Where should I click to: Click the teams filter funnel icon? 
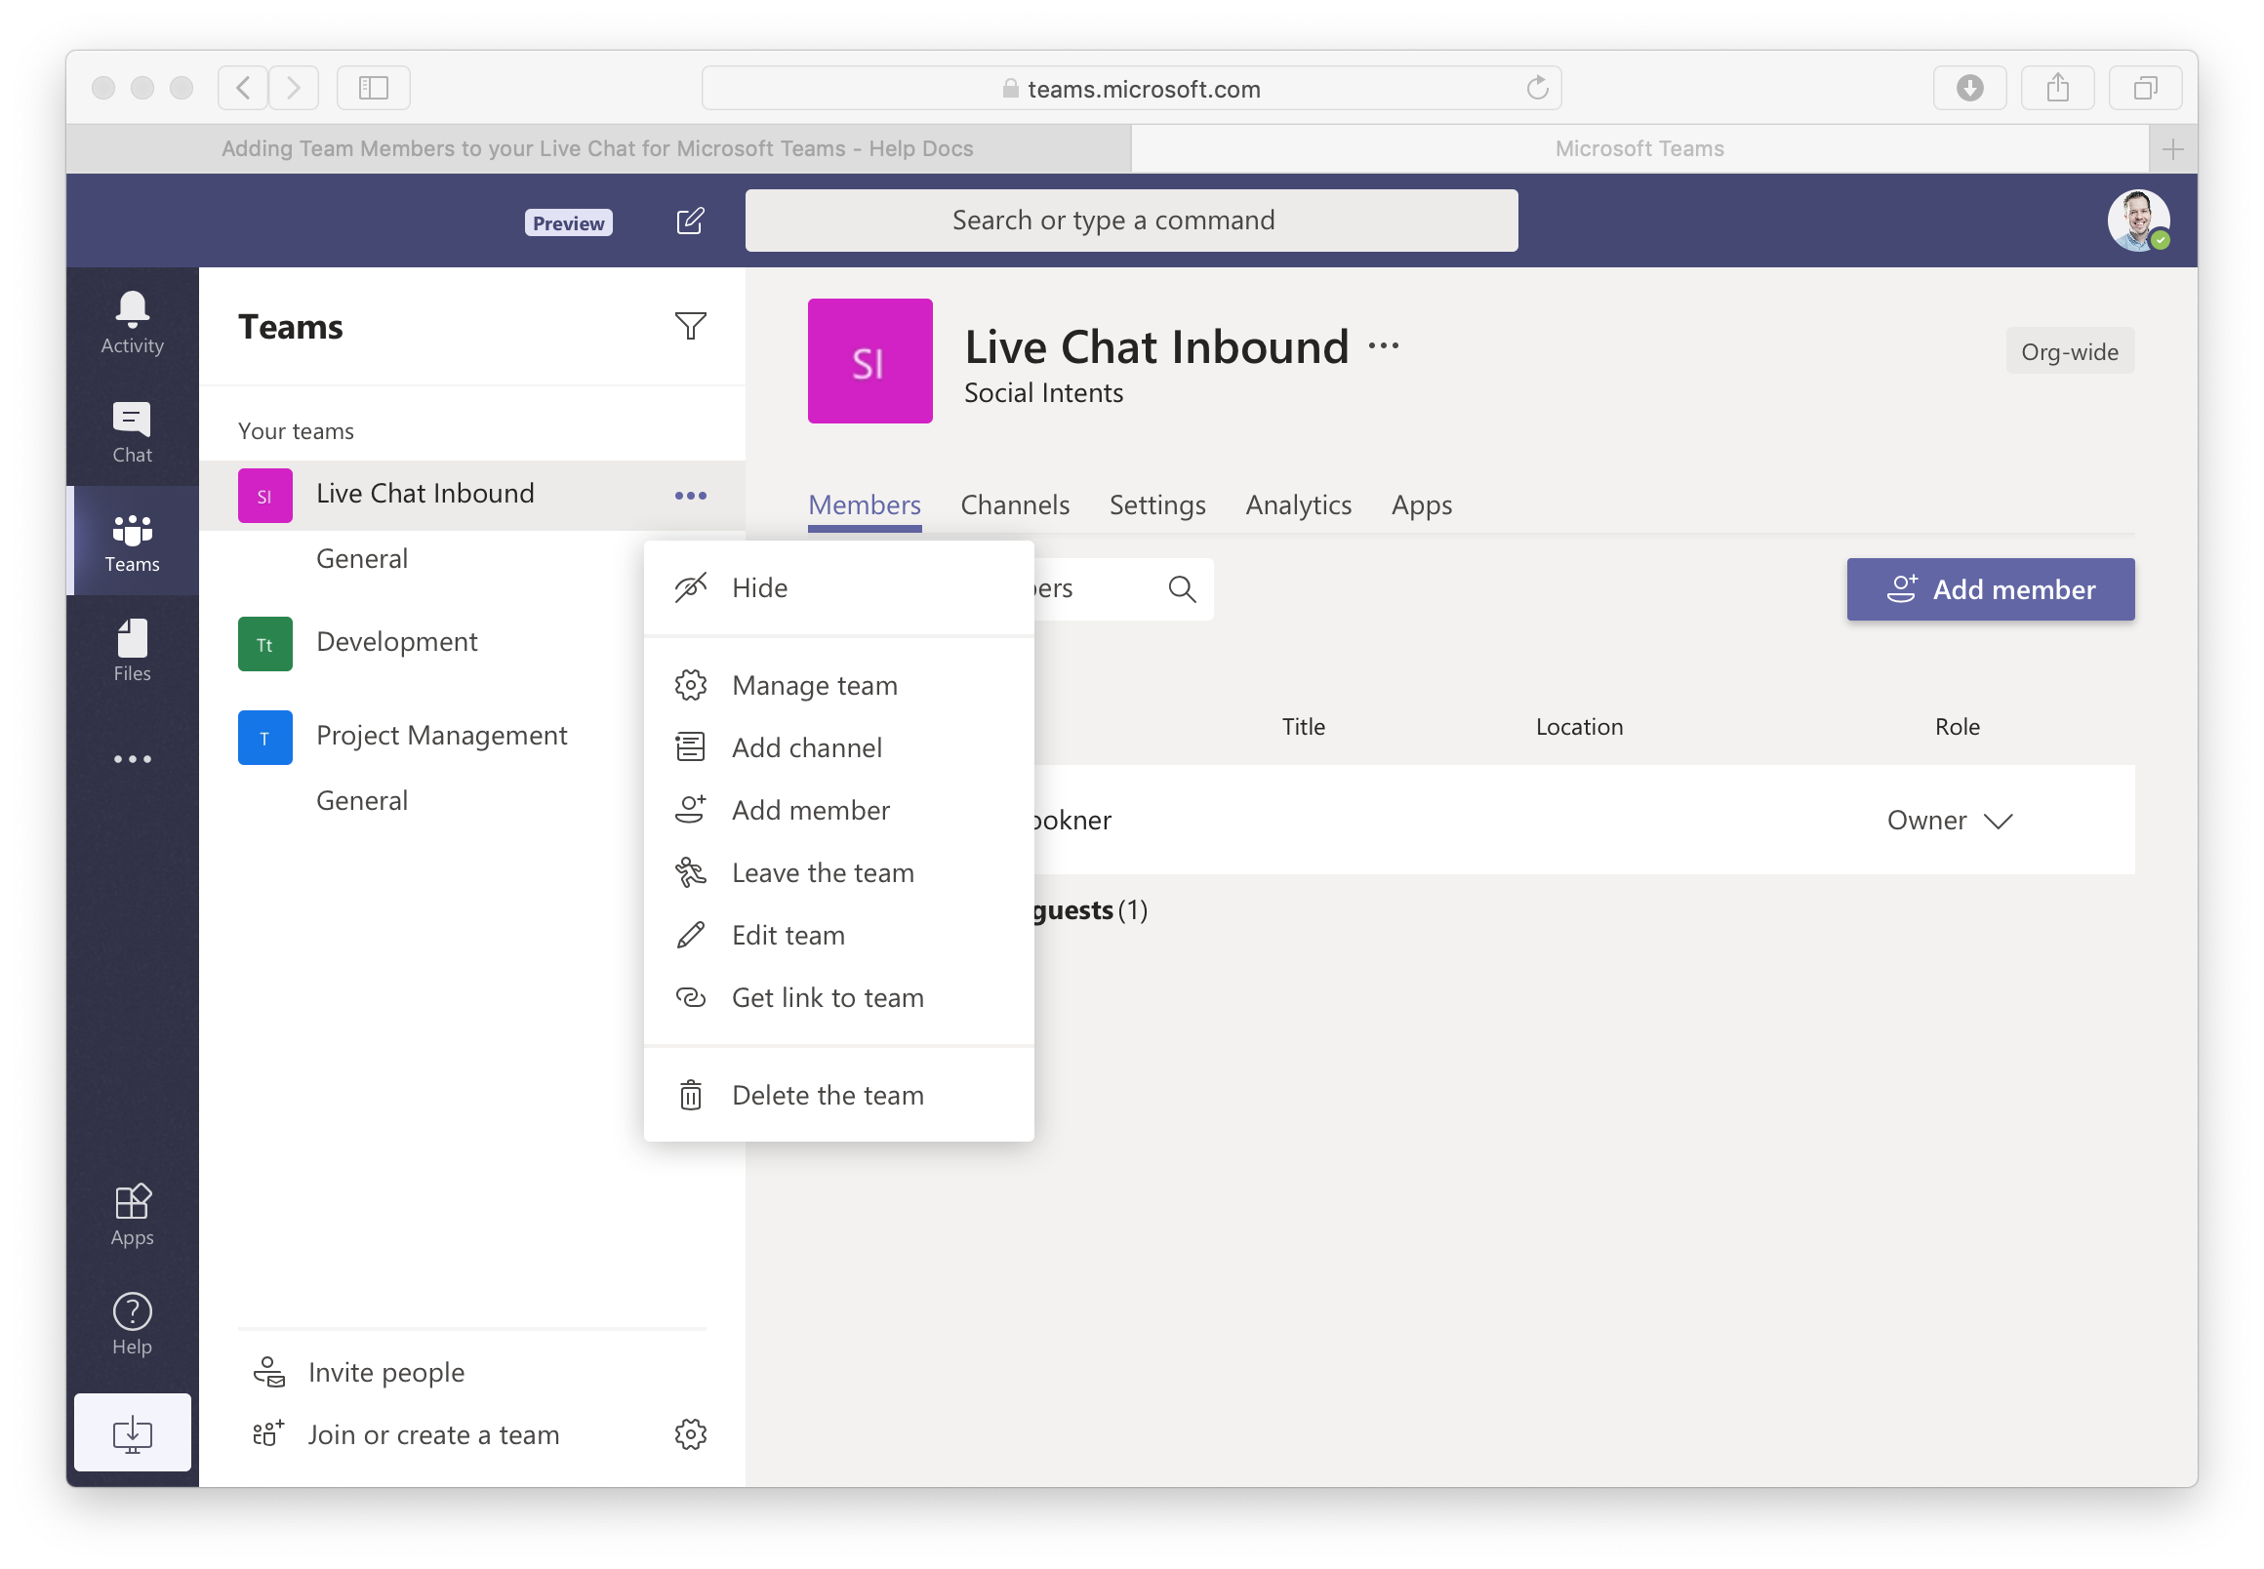[691, 325]
